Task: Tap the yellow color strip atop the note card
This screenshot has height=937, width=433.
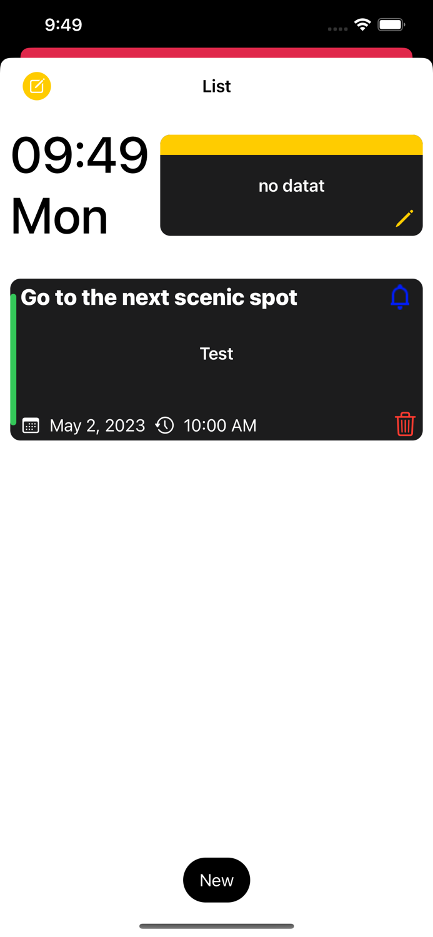Action: click(291, 144)
